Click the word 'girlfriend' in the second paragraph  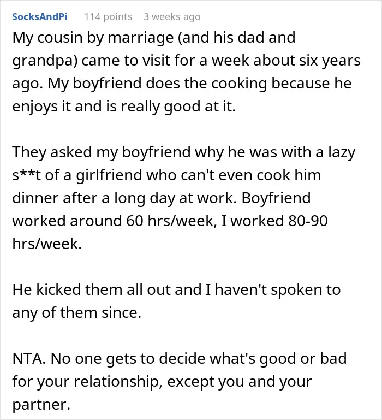click(x=109, y=176)
